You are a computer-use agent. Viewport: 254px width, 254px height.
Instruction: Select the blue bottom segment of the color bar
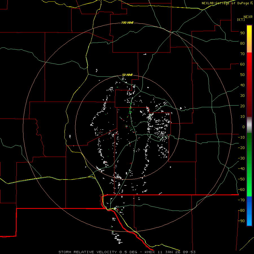click(249, 211)
